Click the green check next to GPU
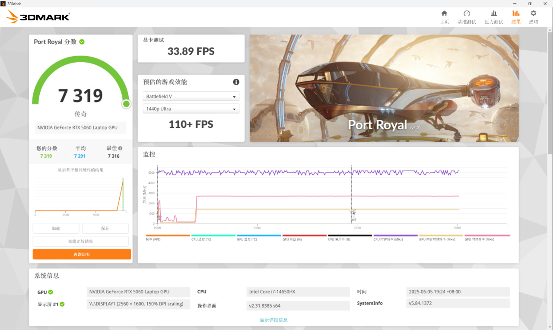 click(51, 292)
